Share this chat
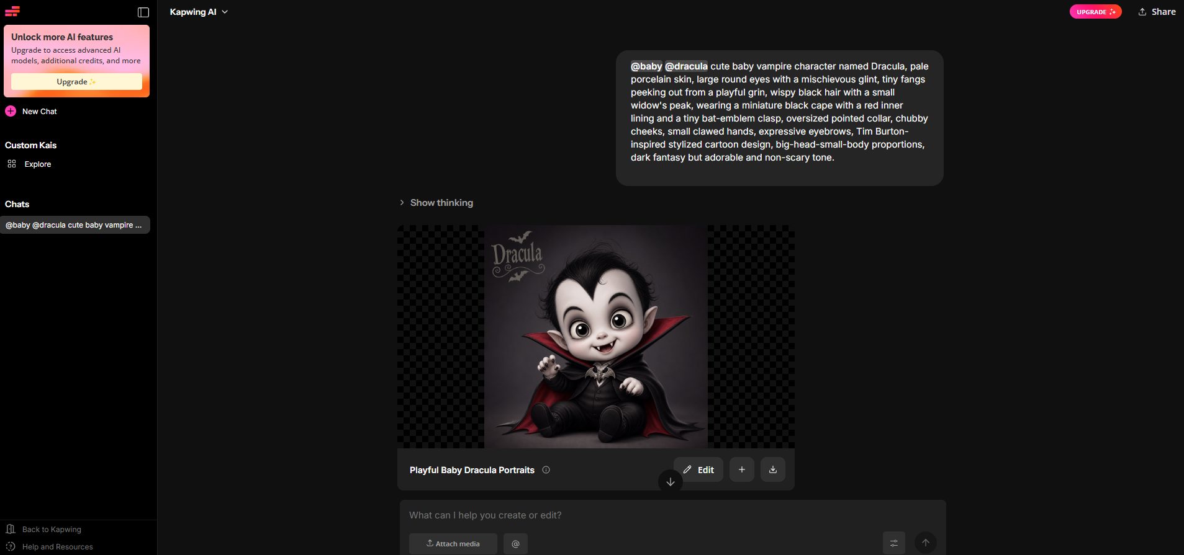 (x=1157, y=12)
